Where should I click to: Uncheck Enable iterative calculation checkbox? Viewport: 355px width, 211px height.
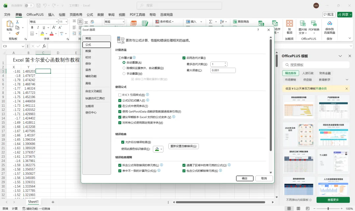(184, 58)
